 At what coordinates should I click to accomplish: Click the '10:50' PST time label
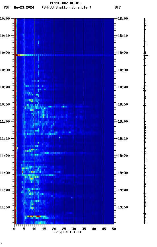click(5, 104)
